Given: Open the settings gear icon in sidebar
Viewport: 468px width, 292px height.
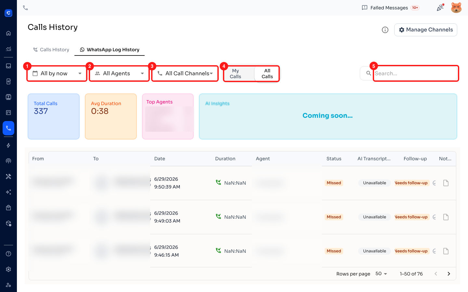Looking at the screenshot, I should coord(8,269).
